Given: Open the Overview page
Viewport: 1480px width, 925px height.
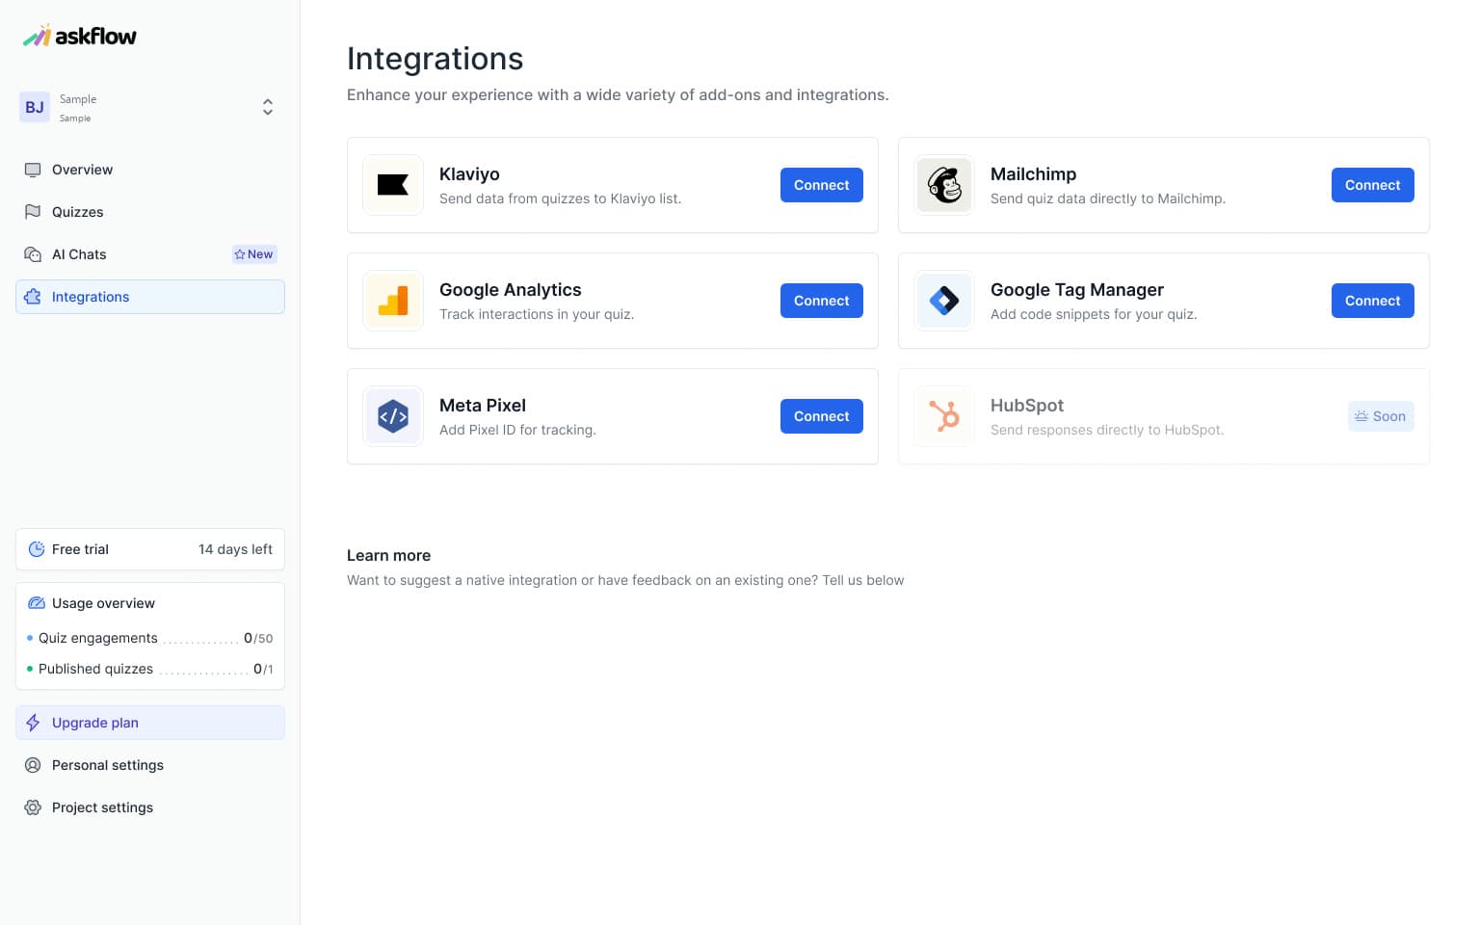Looking at the screenshot, I should coord(150,170).
